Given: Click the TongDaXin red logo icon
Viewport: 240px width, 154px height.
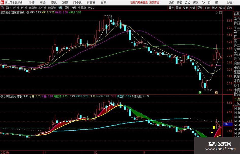Looking at the screenshot, I should (3, 3).
